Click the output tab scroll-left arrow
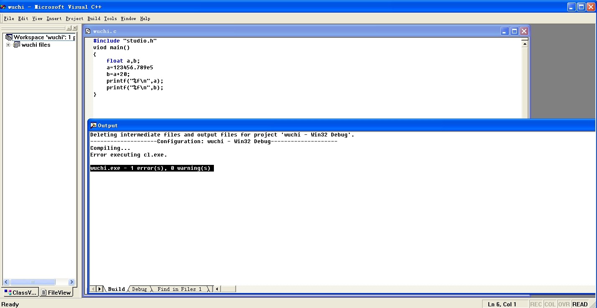Image resolution: width=597 pixels, height=308 pixels. click(93, 289)
